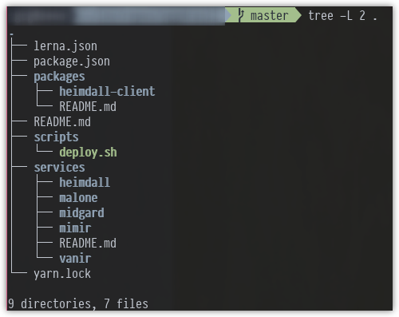Select the deploy.sh executable script
Image resolution: width=399 pixels, height=317 pixels.
point(88,153)
